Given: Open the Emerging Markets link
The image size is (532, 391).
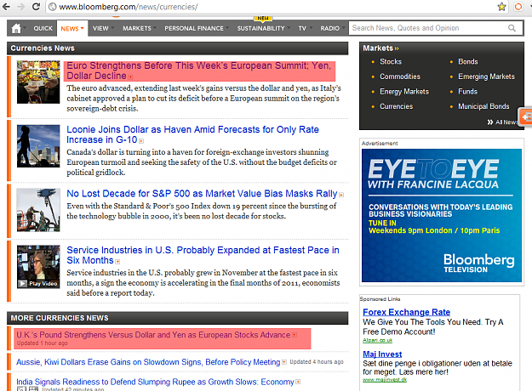Looking at the screenshot, I should point(486,76).
